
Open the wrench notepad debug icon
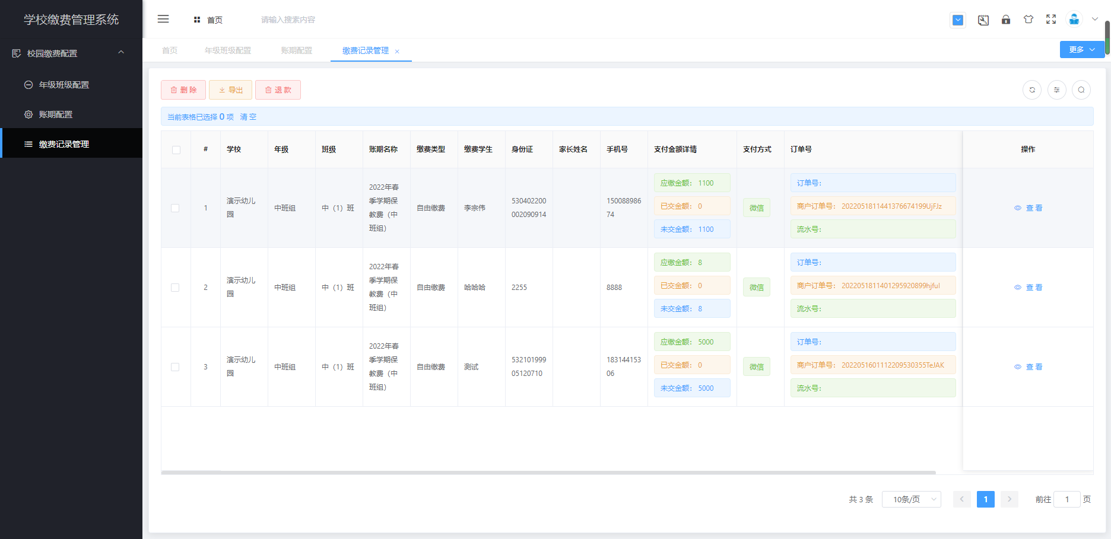[x=983, y=20]
